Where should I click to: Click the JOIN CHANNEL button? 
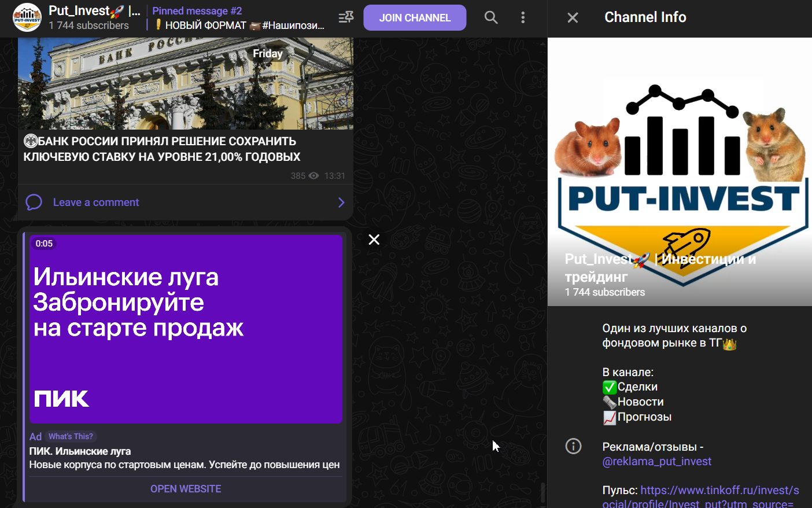click(x=415, y=18)
